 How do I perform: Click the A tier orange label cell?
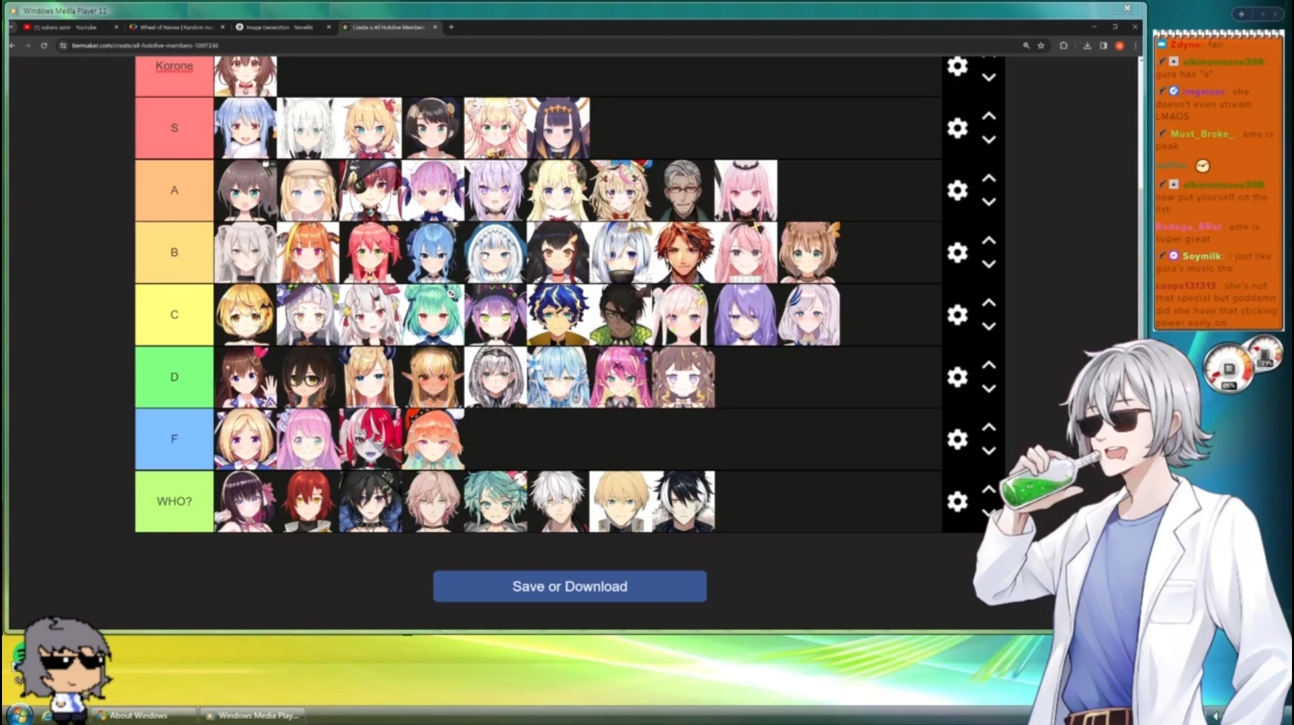pos(174,190)
